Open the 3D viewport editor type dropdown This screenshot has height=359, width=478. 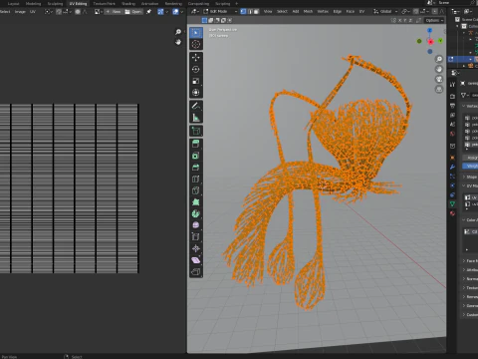tap(194, 12)
